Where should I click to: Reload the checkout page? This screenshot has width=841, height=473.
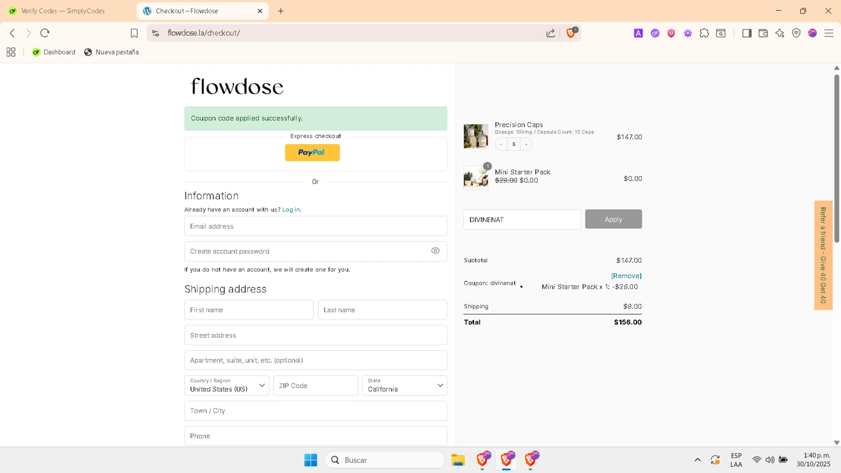point(45,33)
